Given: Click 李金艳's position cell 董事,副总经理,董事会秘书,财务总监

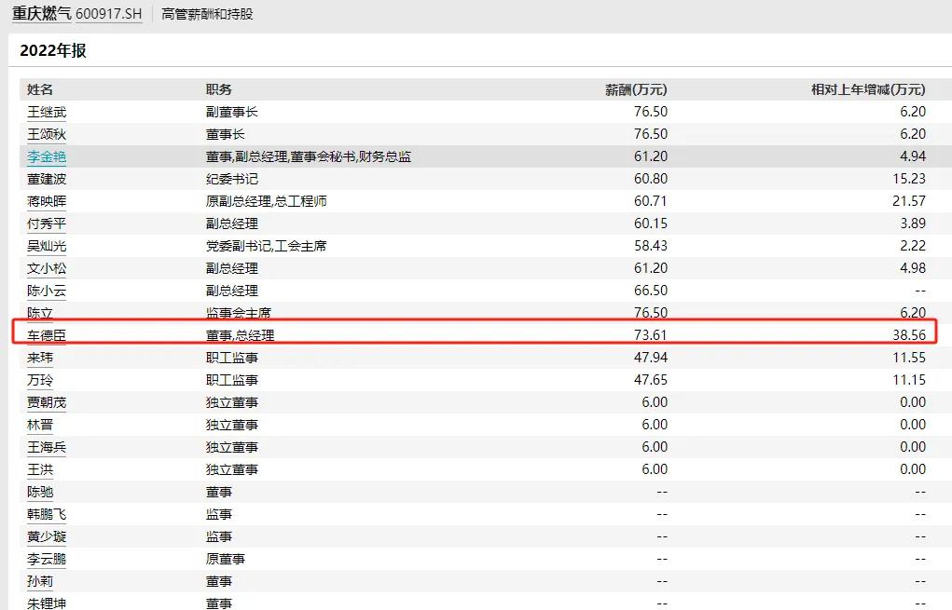Looking at the screenshot, I should (309, 157).
